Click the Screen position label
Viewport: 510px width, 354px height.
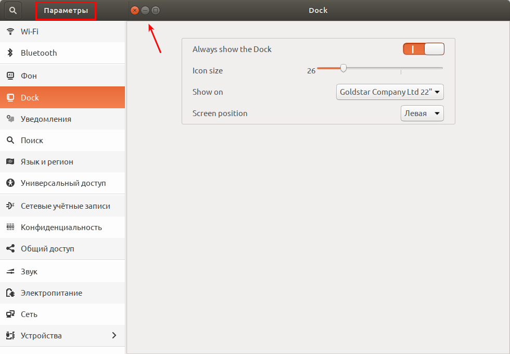pyautogui.click(x=220, y=113)
